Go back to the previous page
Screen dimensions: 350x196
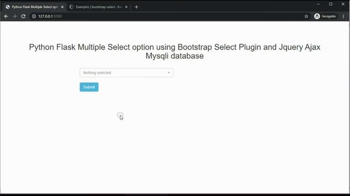coord(6,16)
